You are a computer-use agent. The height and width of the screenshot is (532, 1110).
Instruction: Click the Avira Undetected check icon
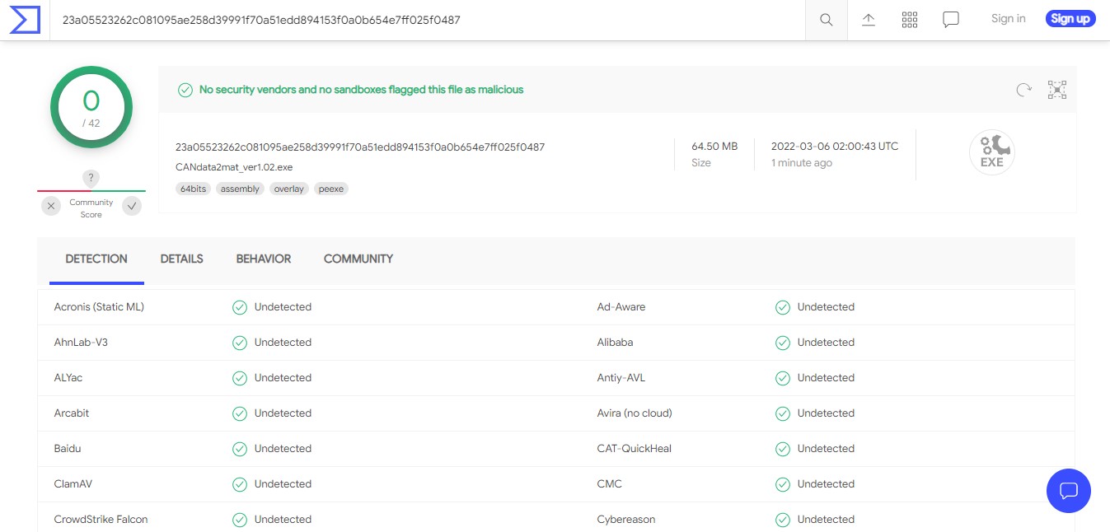[783, 413]
